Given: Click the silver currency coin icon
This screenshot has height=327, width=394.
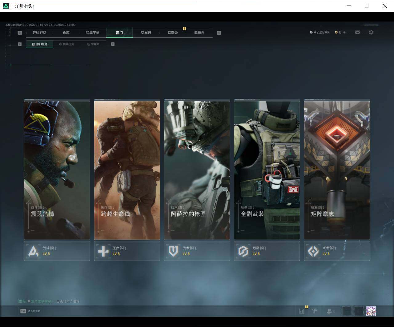Looking at the screenshot, I should [x=311, y=32].
